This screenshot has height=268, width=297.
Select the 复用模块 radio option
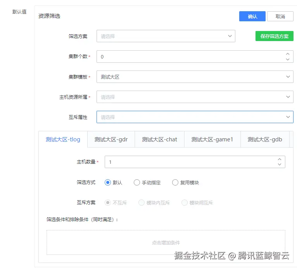(x=175, y=182)
